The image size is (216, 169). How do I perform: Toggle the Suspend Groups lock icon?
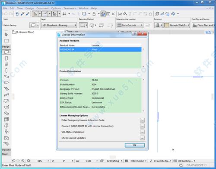click(94, 14)
